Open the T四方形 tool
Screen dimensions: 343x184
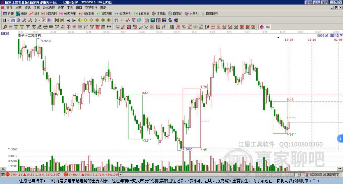105,13
